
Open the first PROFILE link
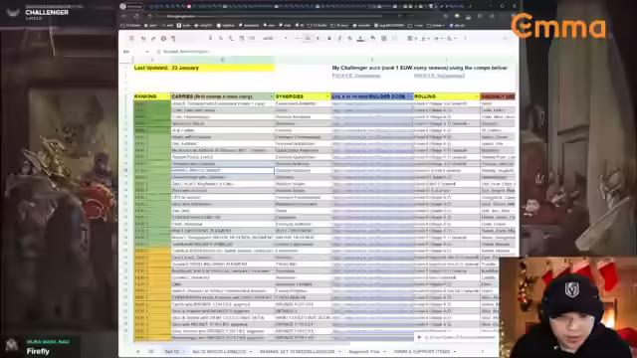point(356,76)
